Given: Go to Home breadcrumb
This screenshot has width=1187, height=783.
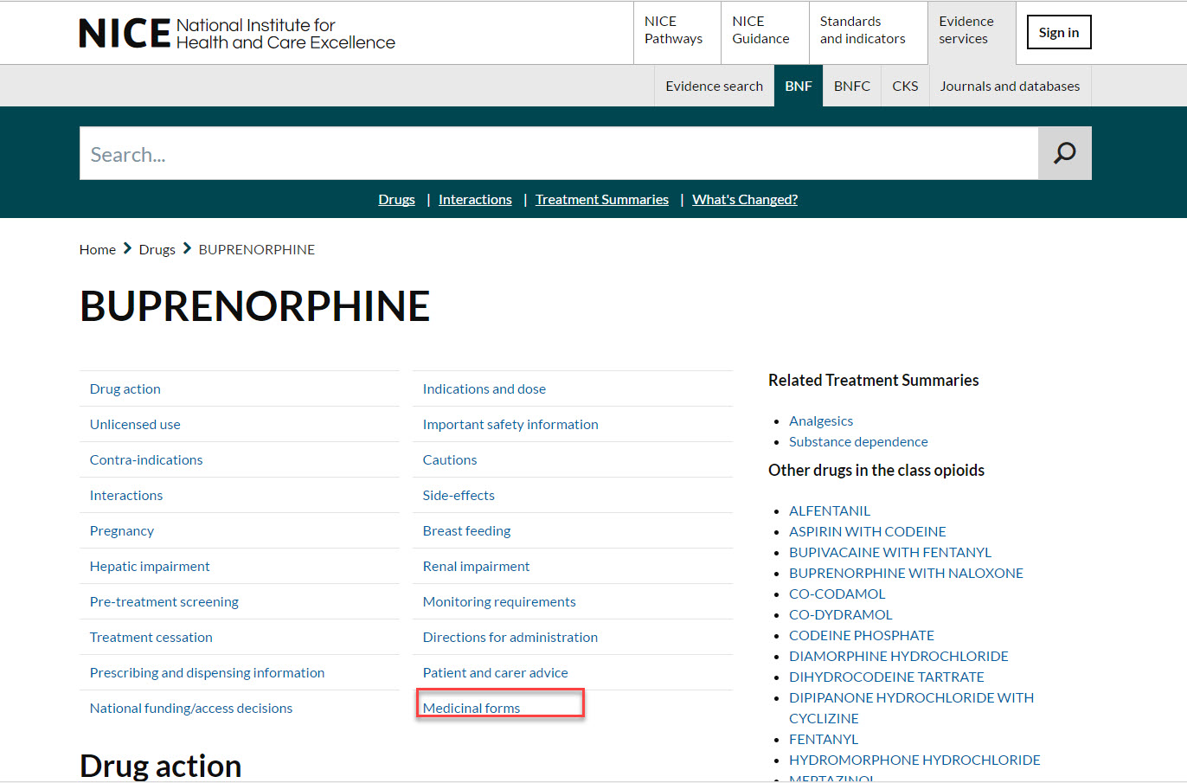Looking at the screenshot, I should click(97, 250).
